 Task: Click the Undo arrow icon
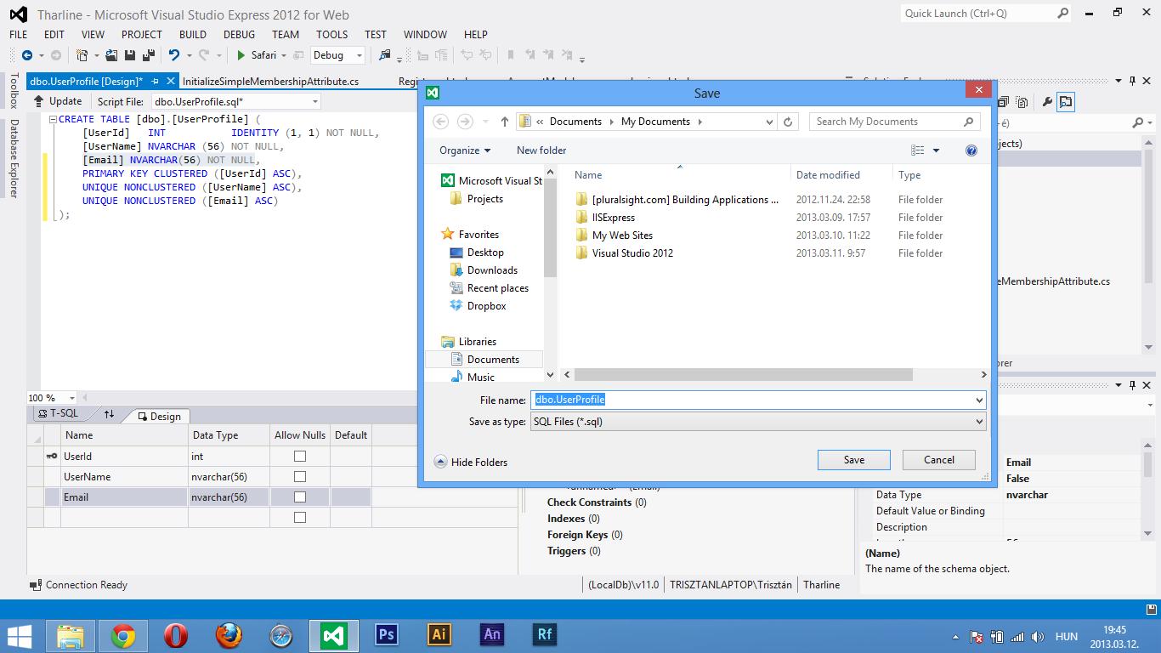(x=174, y=55)
